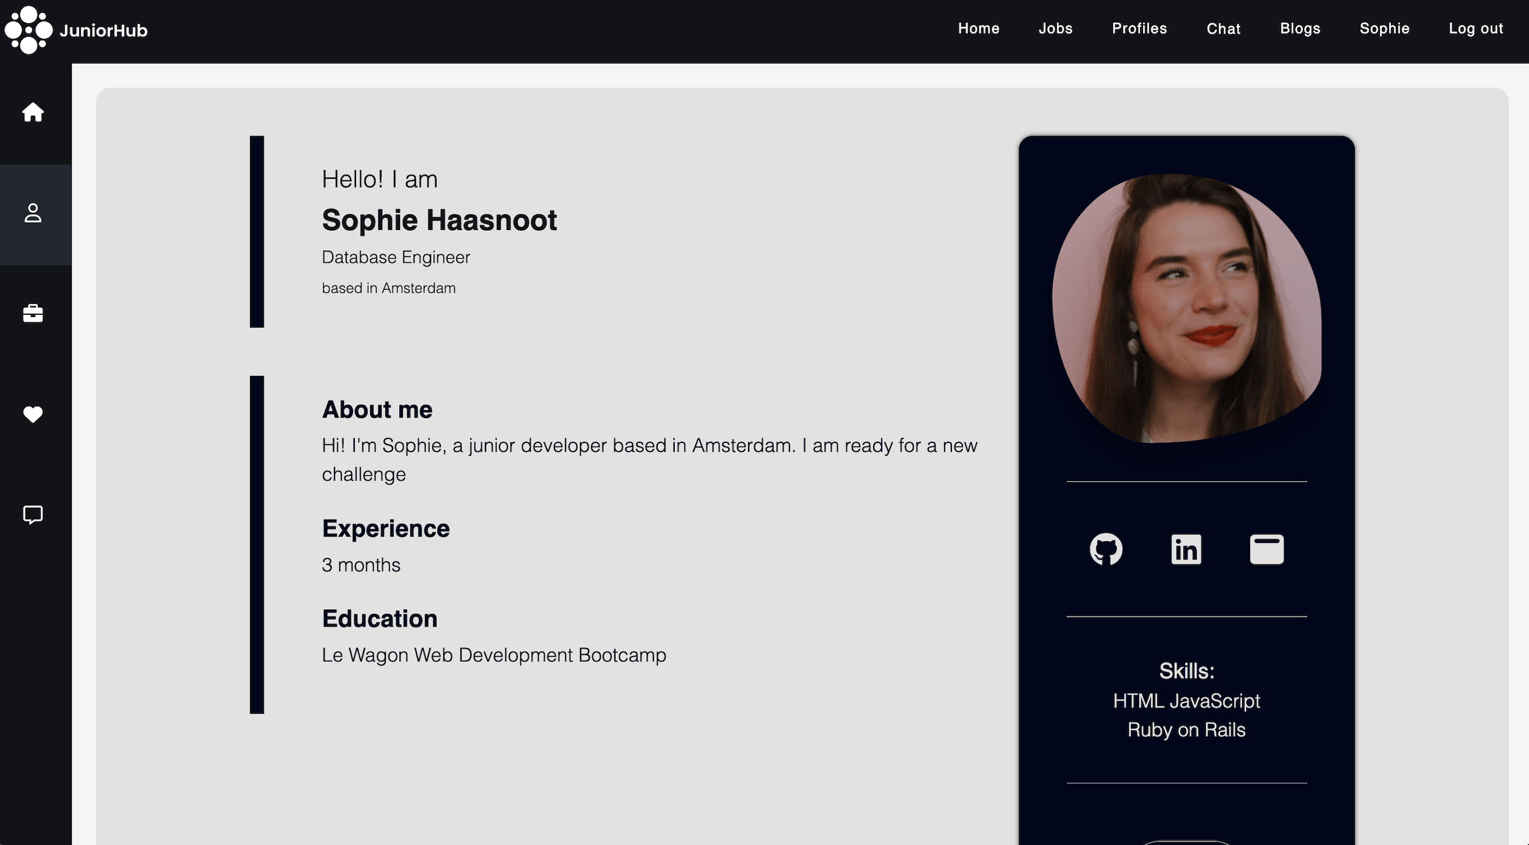Click the Chat navigation link
Image resolution: width=1529 pixels, height=845 pixels.
[1224, 28]
